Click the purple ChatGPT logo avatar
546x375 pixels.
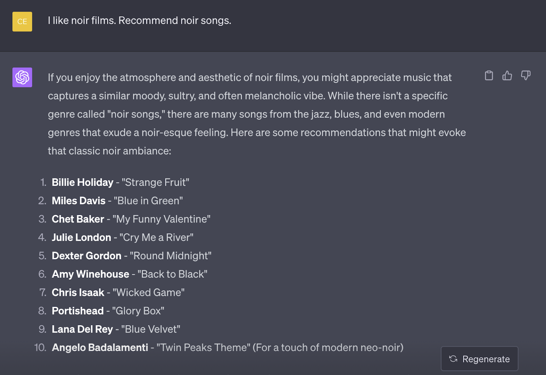point(22,77)
